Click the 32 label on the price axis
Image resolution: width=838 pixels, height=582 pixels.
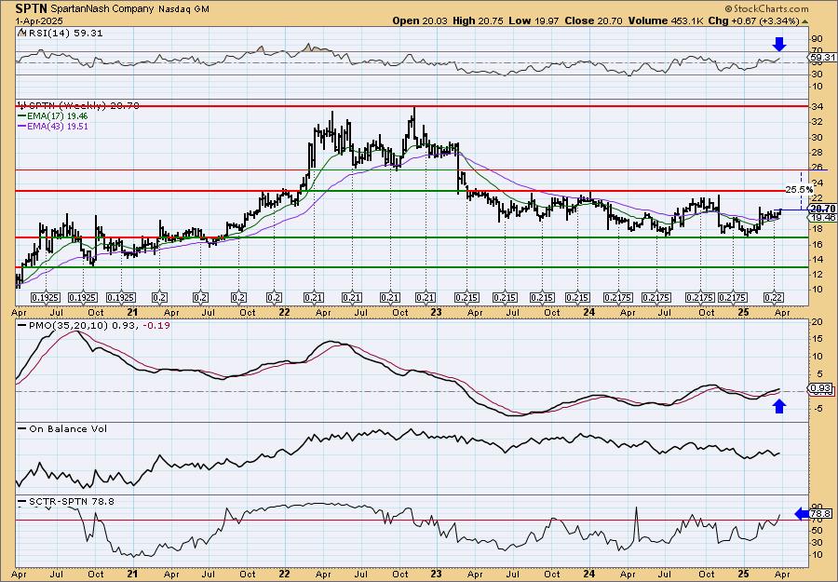click(818, 122)
